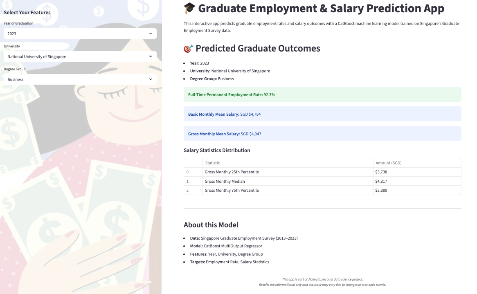477x294 pixels.
Task: Click the Salary Statistics Distribution heading
Action: (x=217, y=150)
